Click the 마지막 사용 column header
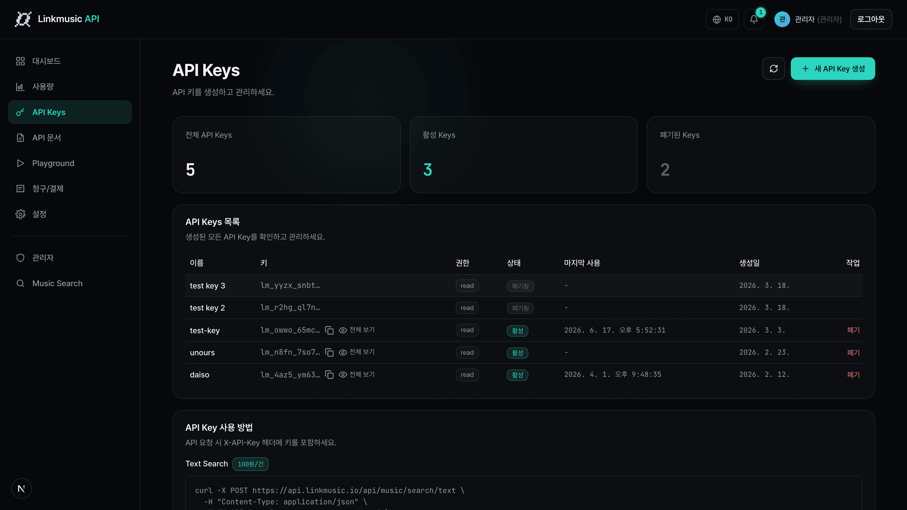Viewport: 907px width, 510px height. pos(582,263)
